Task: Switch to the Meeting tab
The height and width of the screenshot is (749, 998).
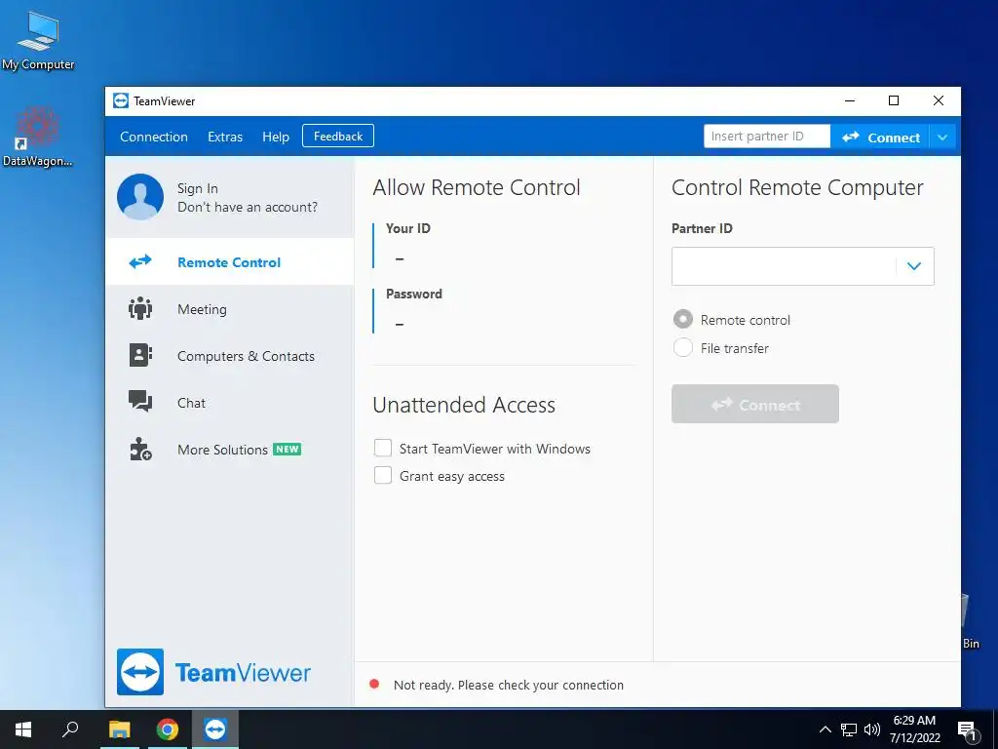Action: [x=230, y=309]
